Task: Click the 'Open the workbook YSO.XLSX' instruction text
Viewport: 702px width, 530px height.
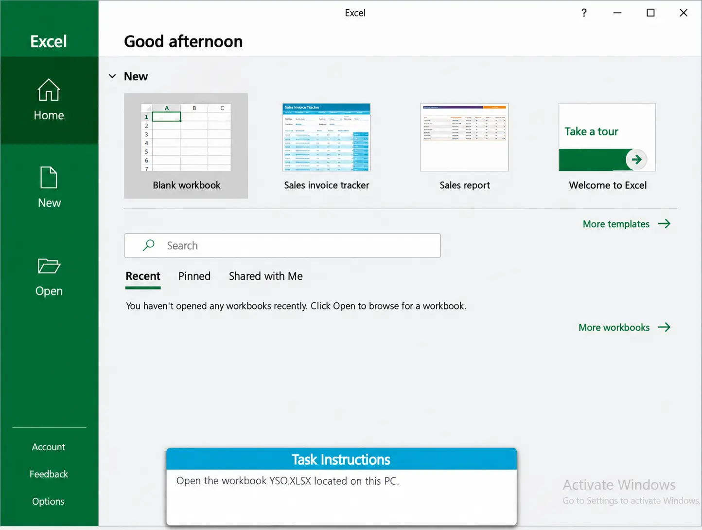Action: pos(287,481)
